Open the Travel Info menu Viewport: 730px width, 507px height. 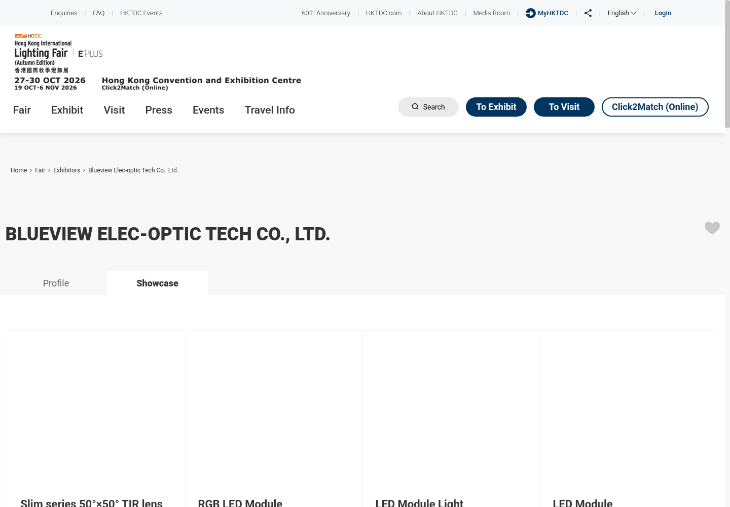270,110
